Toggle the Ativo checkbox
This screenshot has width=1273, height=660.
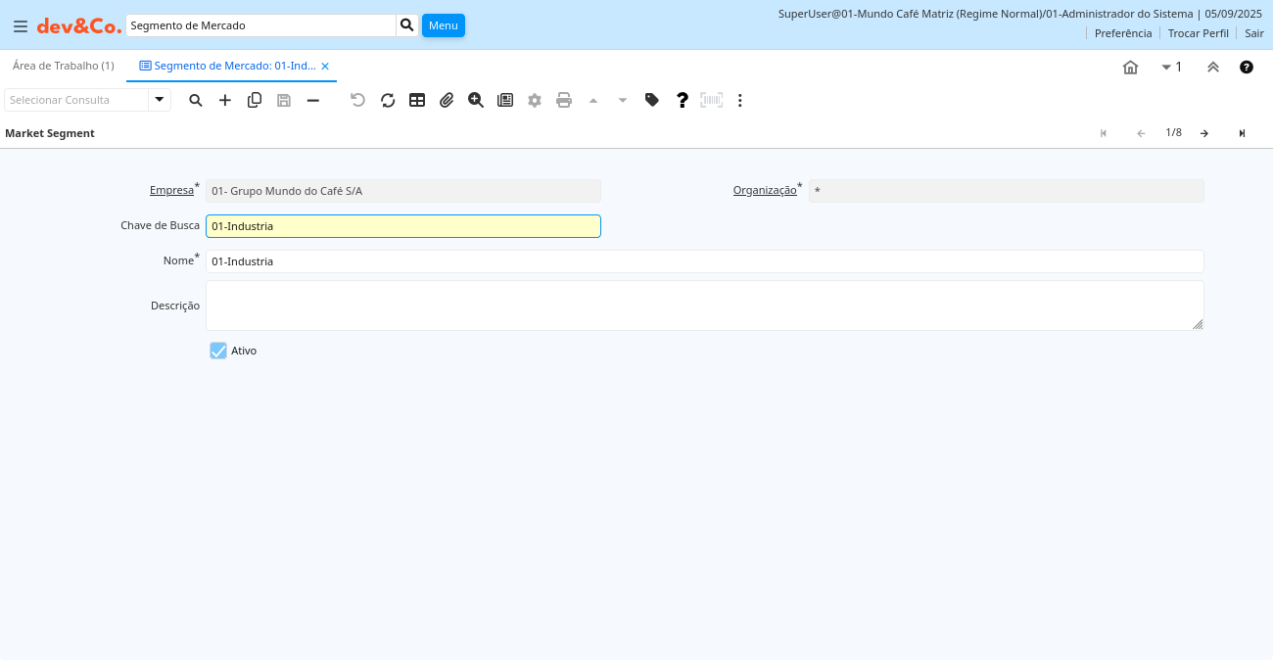click(x=218, y=351)
